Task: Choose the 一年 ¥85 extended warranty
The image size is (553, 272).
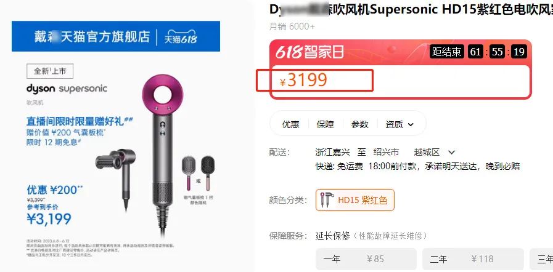Action: pyautogui.click(x=366, y=259)
